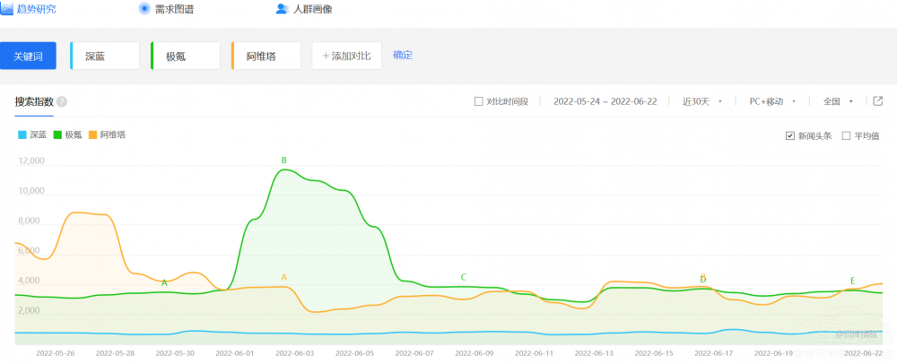This screenshot has width=897, height=364.
Task: Enable the 对比时间段 checkbox
Action: click(478, 101)
